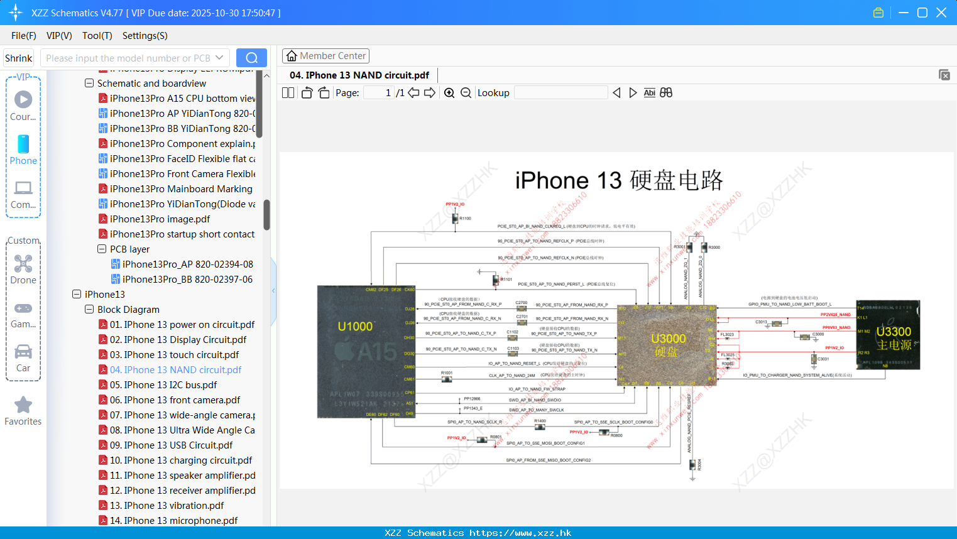The image size is (957, 539).
Task: Click the home icon in Member Center
Action: [292, 56]
